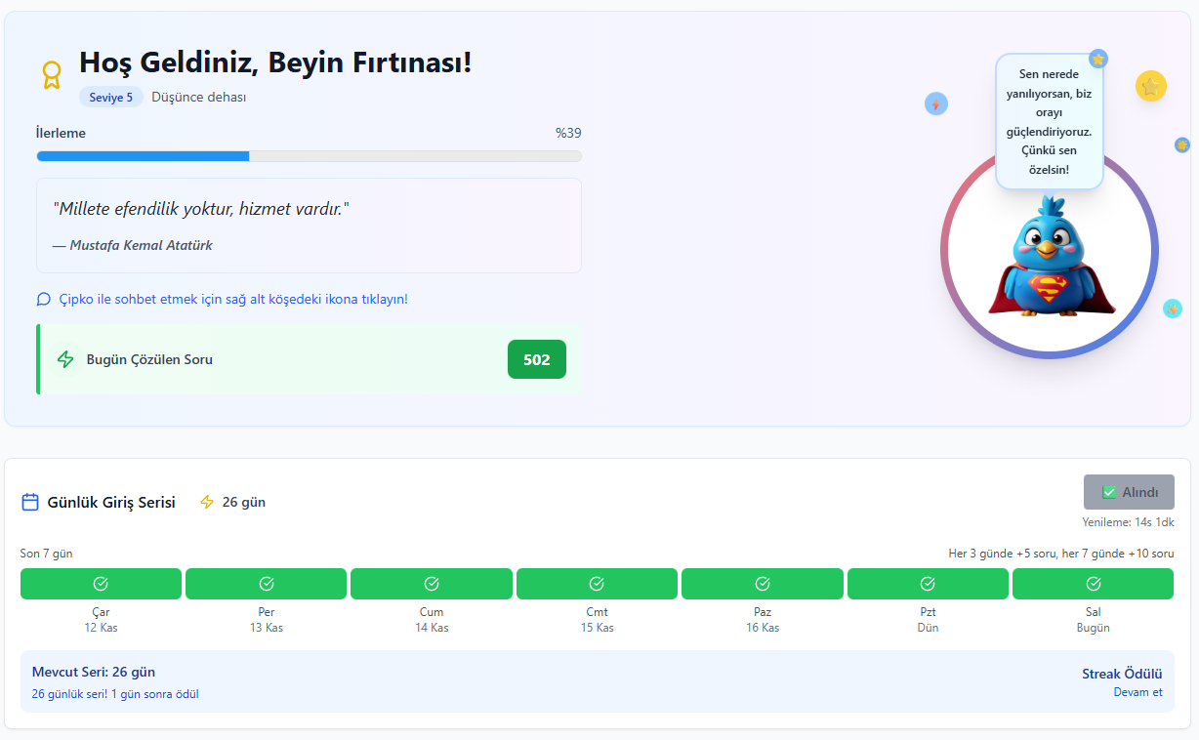The image size is (1199, 740).
Task: Open the Çipko ile sohbet hint link
Action: click(x=233, y=299)
